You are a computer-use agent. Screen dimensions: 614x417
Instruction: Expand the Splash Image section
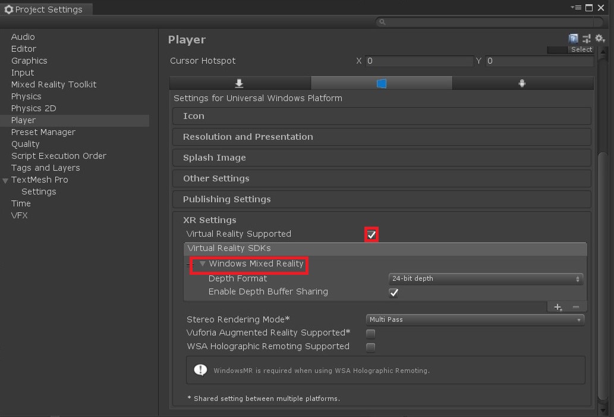point(382,158)
